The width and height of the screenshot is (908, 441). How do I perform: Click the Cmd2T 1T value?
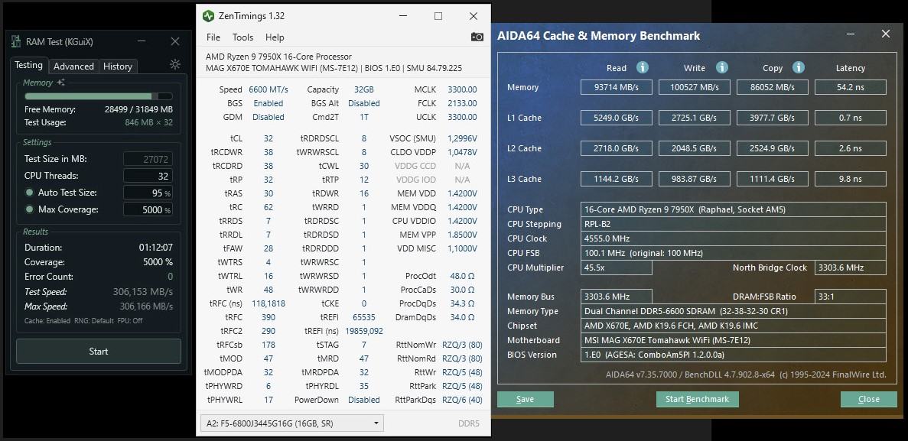[x=363, y=117]
